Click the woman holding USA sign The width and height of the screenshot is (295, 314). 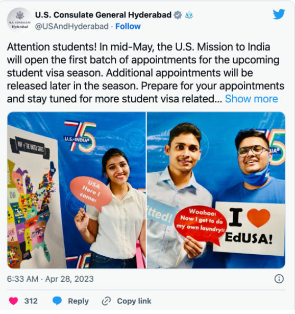(112, 208)
